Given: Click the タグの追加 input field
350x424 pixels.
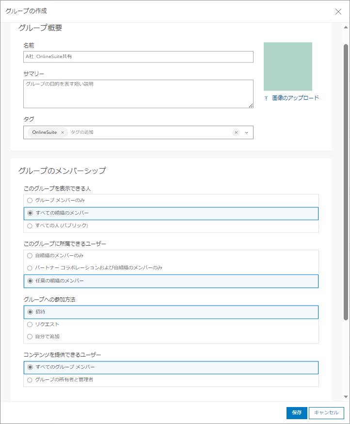Looking at the screenshot, I should tap(145, 132).
